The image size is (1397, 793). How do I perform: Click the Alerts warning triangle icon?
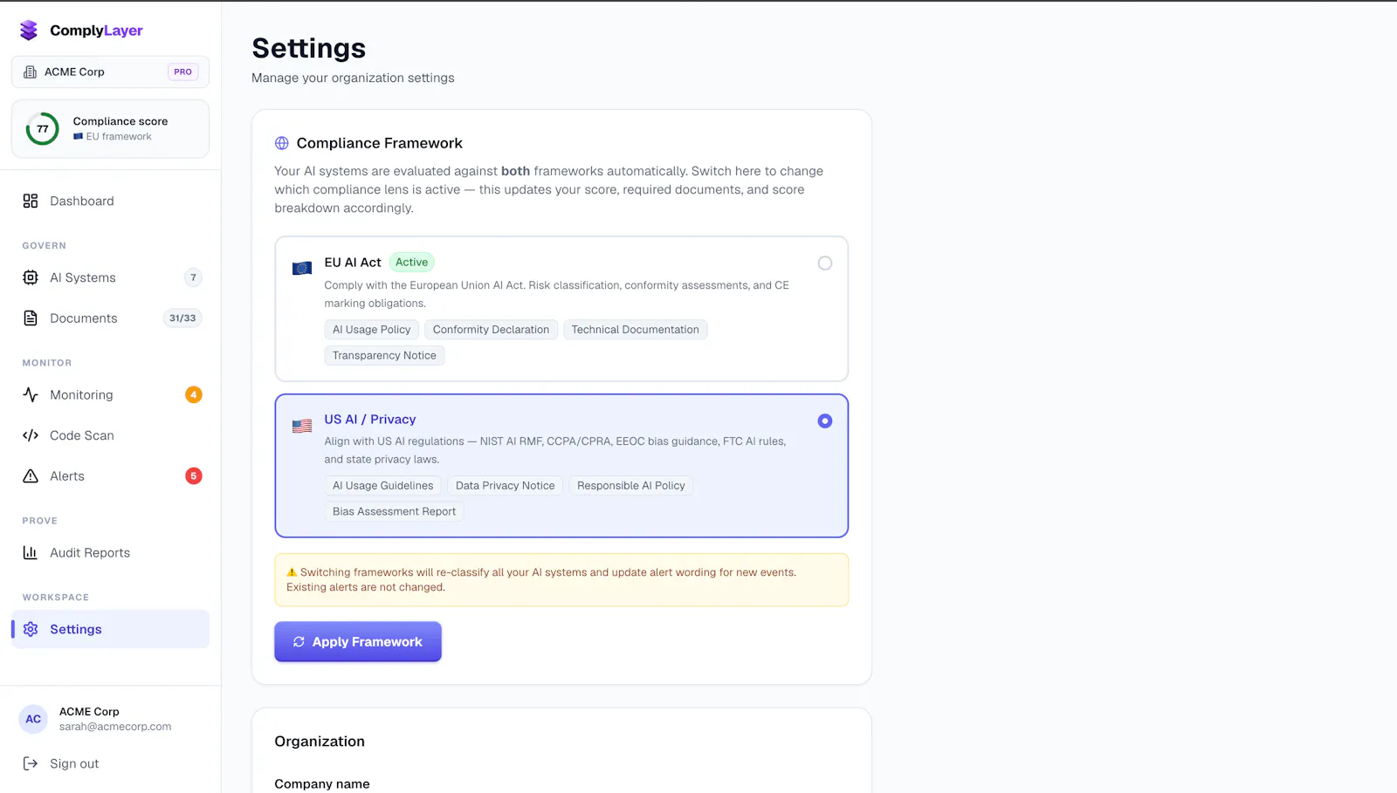coord(31,475)
